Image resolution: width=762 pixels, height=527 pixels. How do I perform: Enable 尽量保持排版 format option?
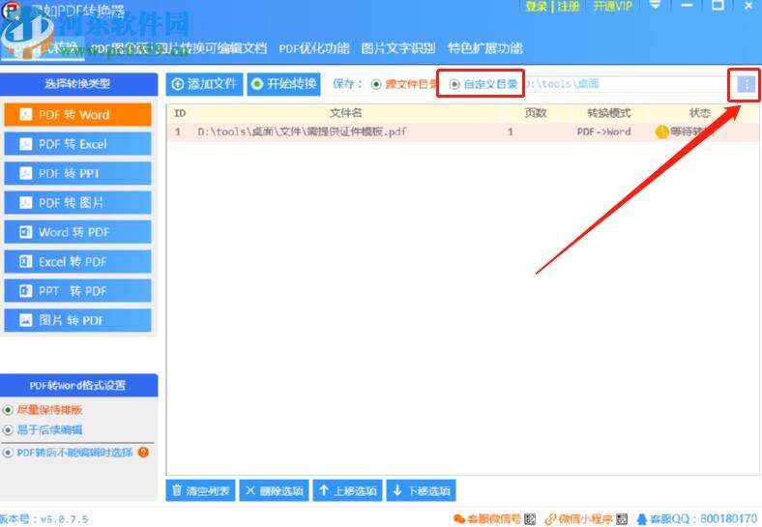pos(8,410)
